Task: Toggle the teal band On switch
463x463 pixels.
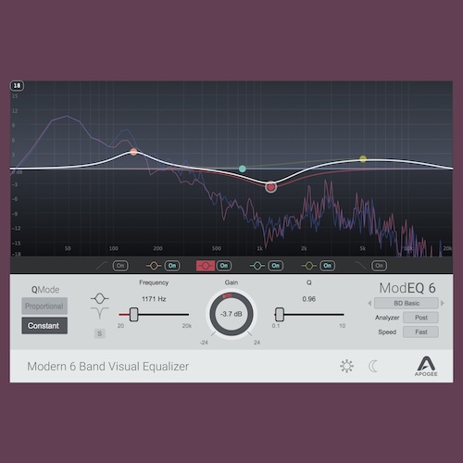Action: [276, 266]
